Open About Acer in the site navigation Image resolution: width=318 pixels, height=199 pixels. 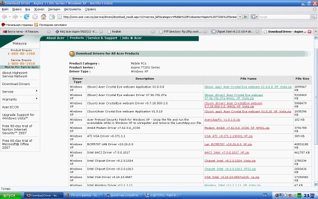click(55, 38)
